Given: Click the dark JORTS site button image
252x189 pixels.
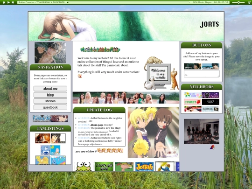Looking at the screenshot, I should 193,66.
